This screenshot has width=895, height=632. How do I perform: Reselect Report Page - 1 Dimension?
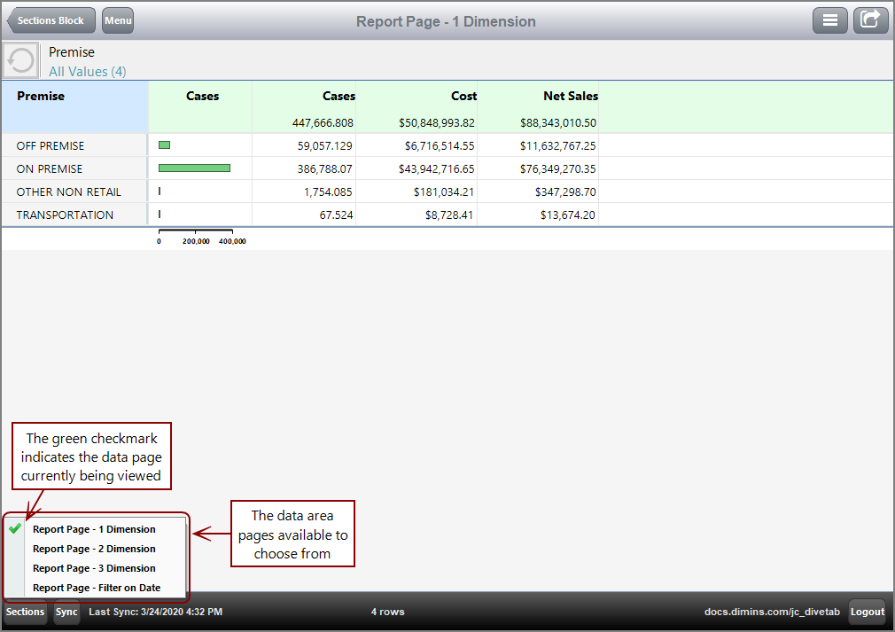[x=94, y=528]
